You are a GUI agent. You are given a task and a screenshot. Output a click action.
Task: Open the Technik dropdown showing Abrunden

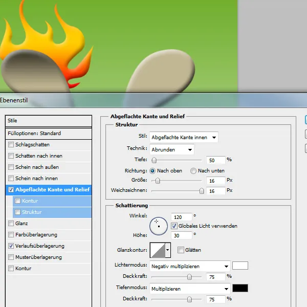coord(172,149)
